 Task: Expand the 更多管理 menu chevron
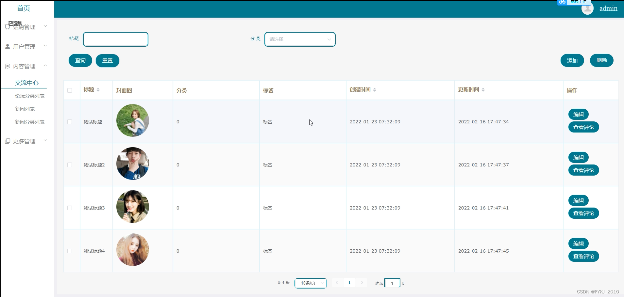pos(45,140)
